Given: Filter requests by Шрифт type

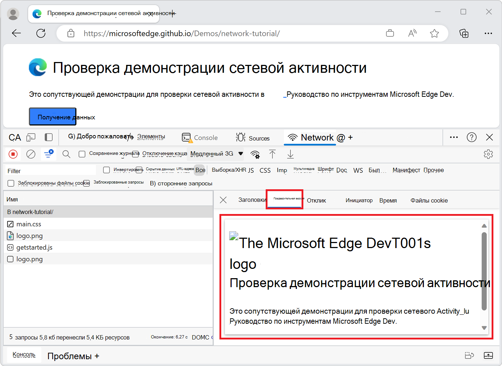Looking at the screenshot, I should 326,169.
